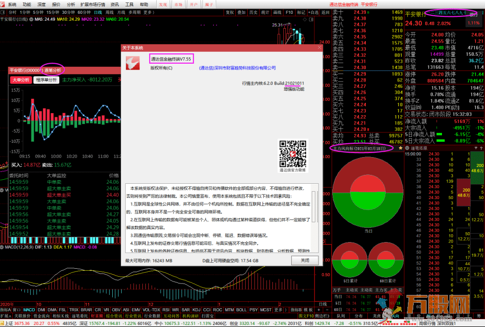The image size is (485, 327).
Task: Expand the 平安银行(日线) indicator dropdown arrow
Action: coord(31,19)
